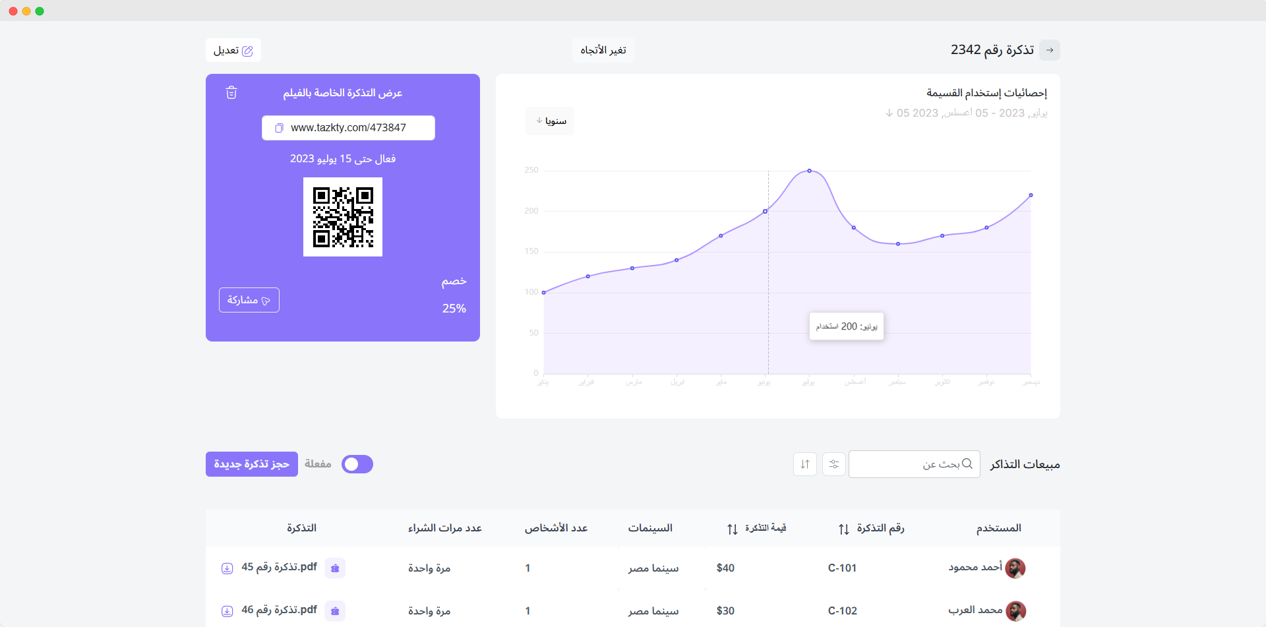Click the back arrow next to ticket 2342 title

pyautogui.click(x=1049, y=50)
